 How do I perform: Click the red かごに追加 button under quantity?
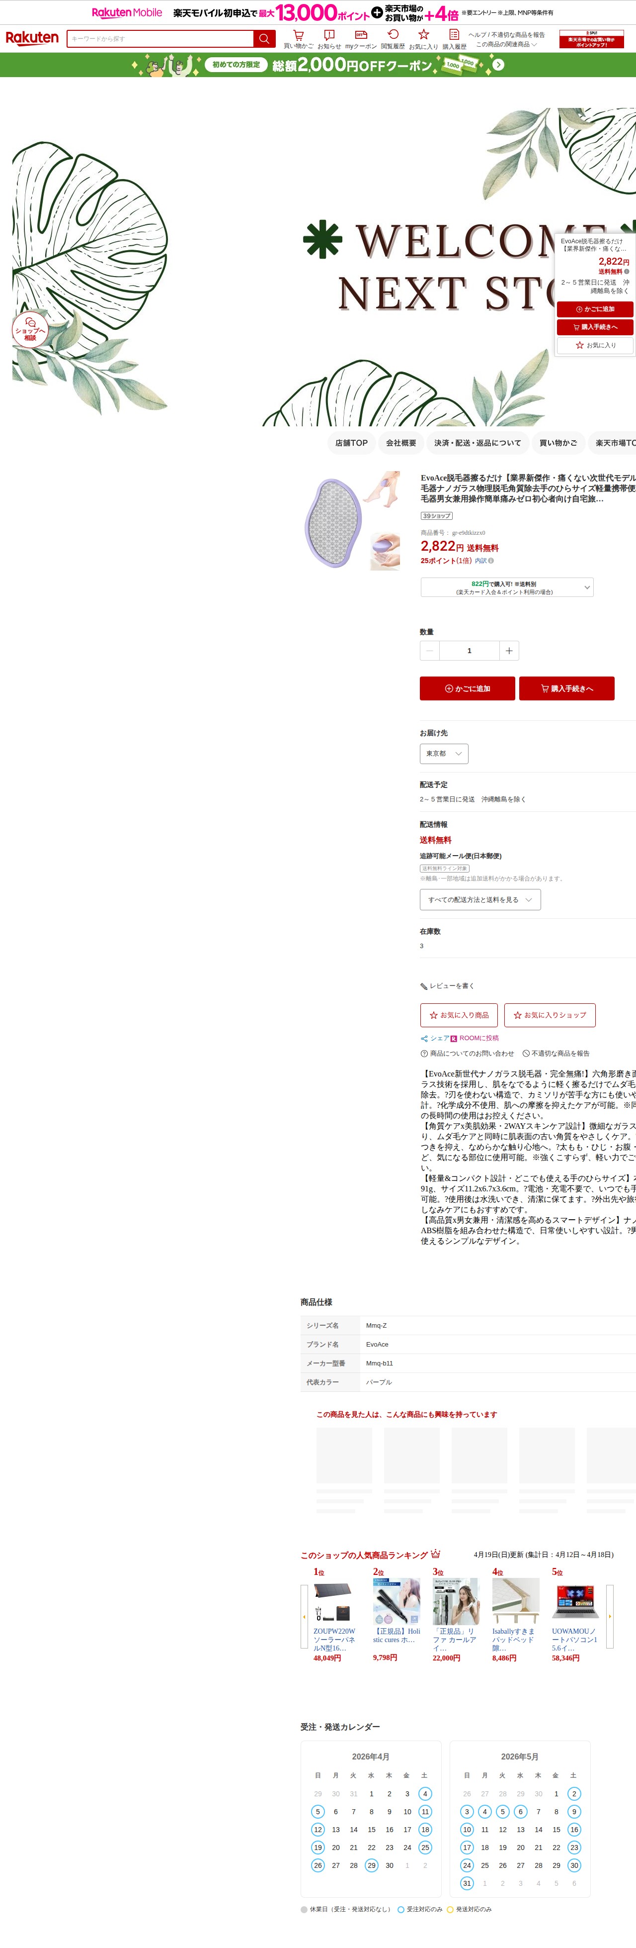(x=468, y=688)
